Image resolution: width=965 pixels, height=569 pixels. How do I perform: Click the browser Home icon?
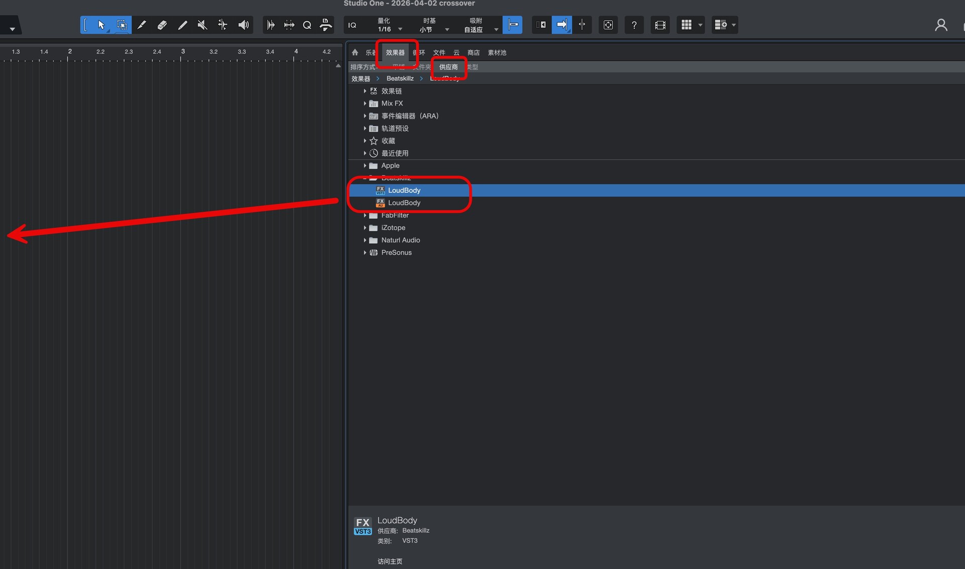[355, 52]
